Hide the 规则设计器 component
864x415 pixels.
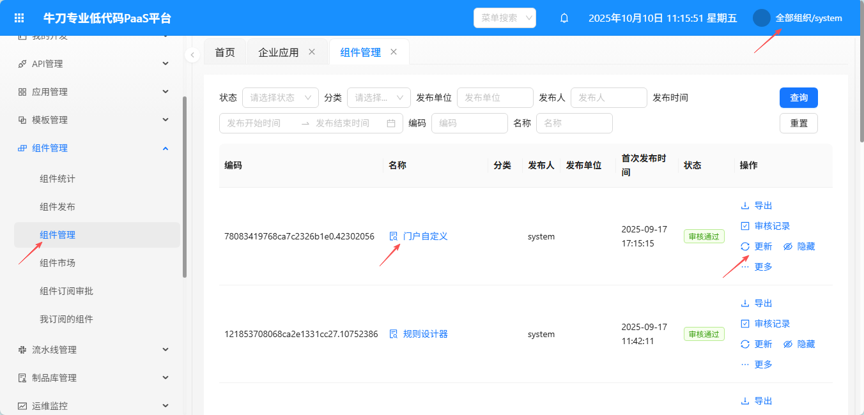799,344
